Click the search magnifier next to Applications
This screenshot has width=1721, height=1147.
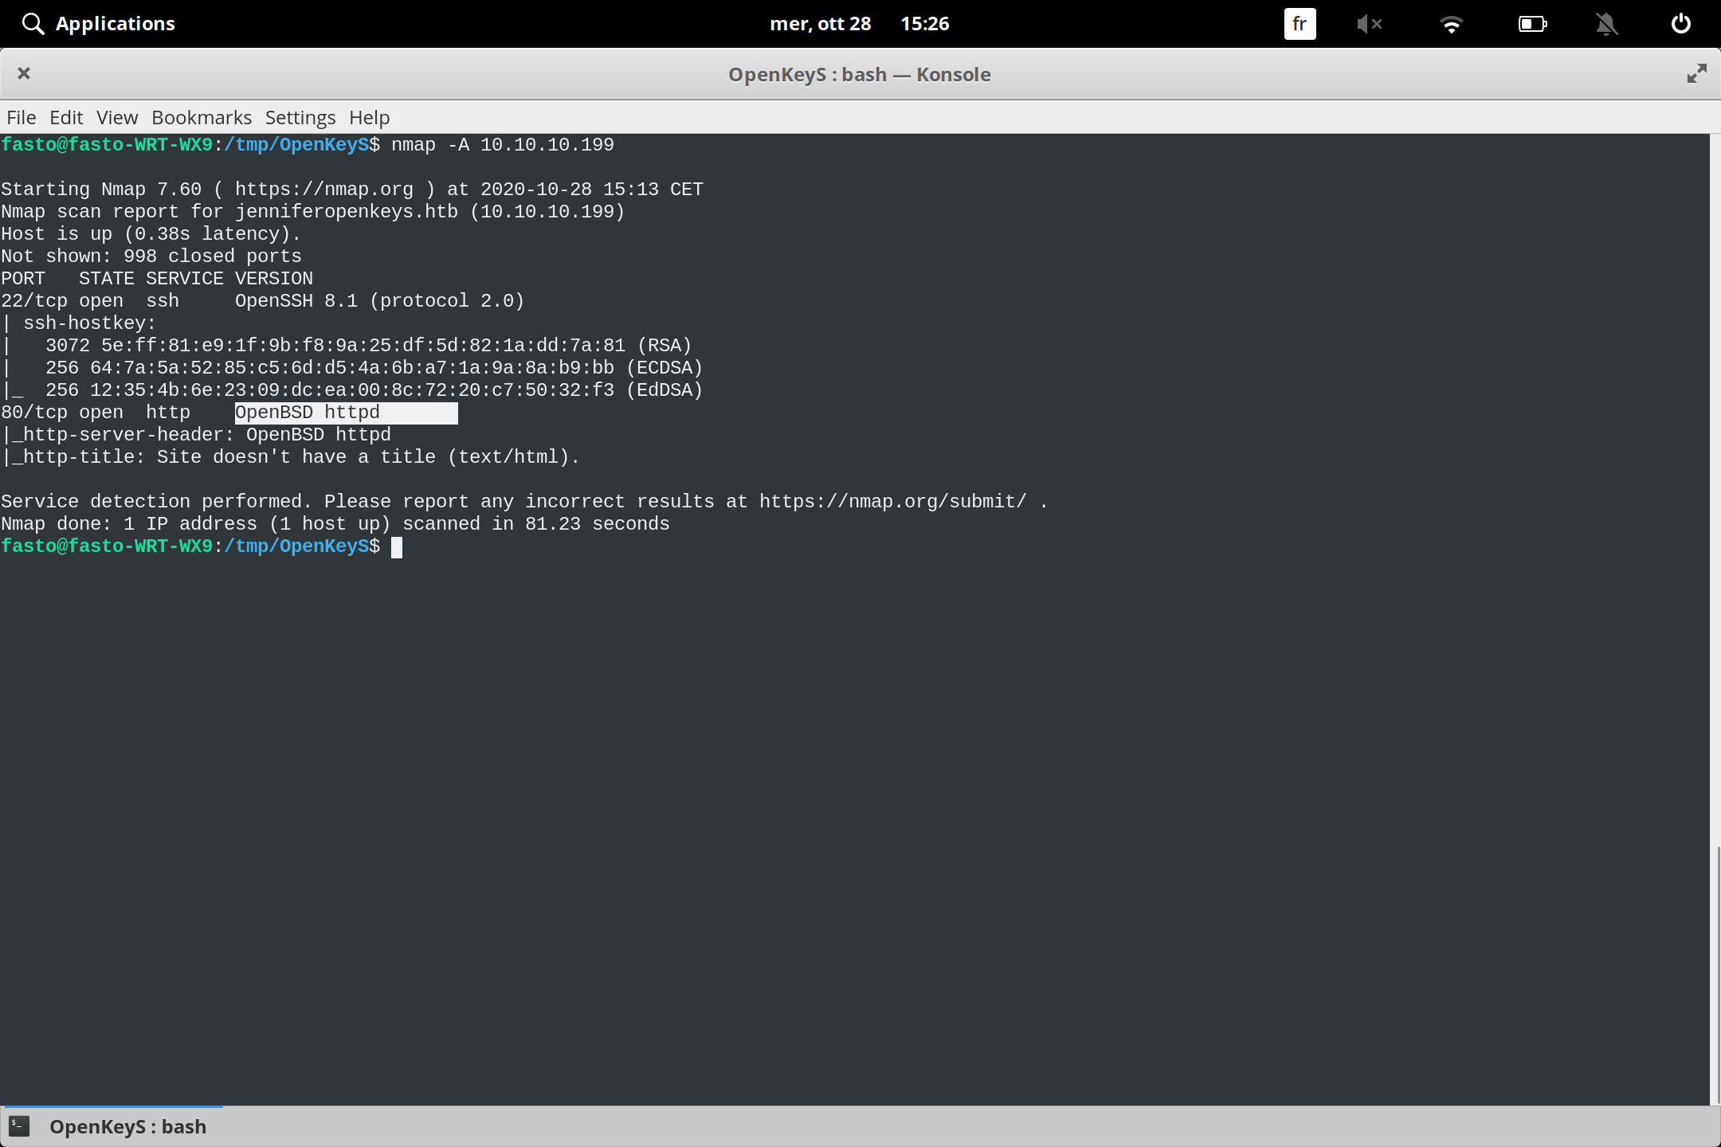(x=33, y=23)
